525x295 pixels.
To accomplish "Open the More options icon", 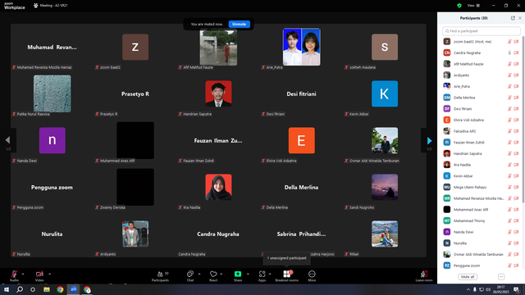I will (312, 274).
